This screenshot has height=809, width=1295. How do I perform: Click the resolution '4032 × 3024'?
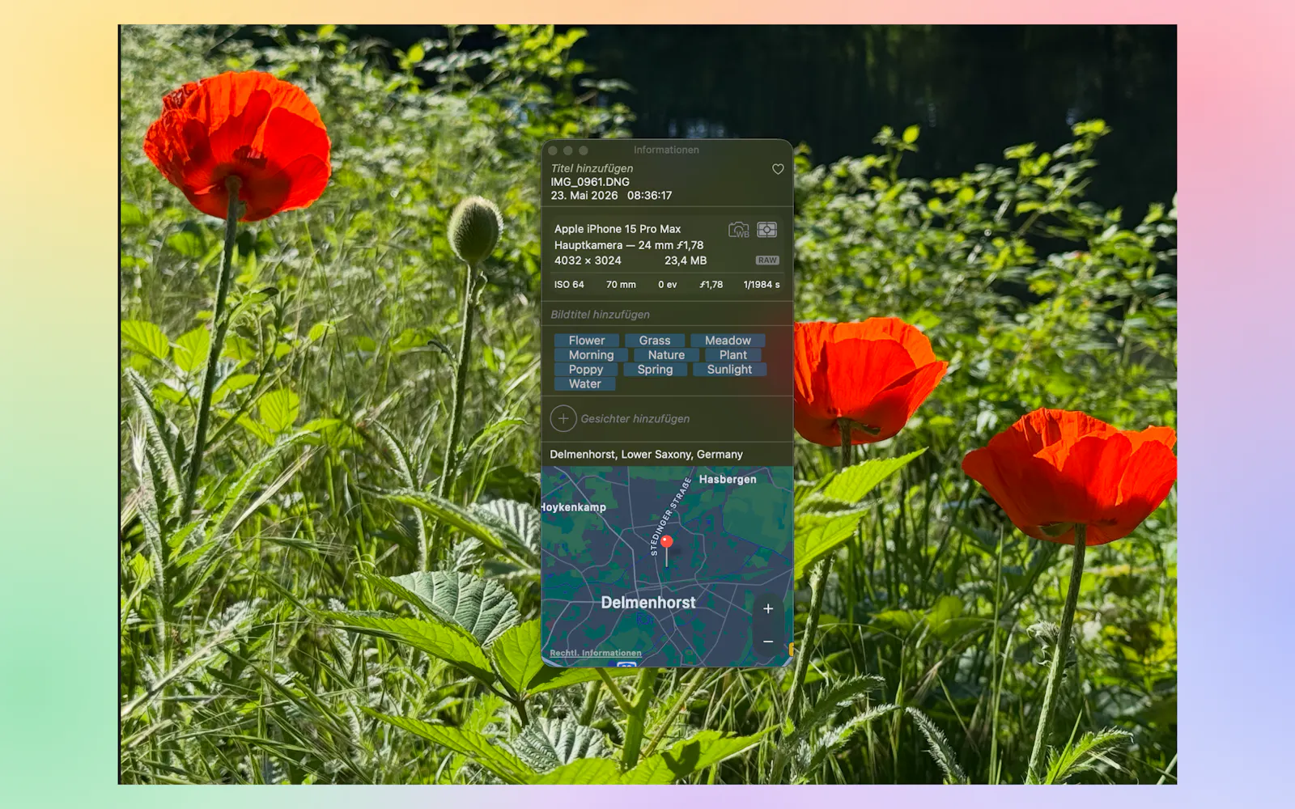[x=588, y=260]
